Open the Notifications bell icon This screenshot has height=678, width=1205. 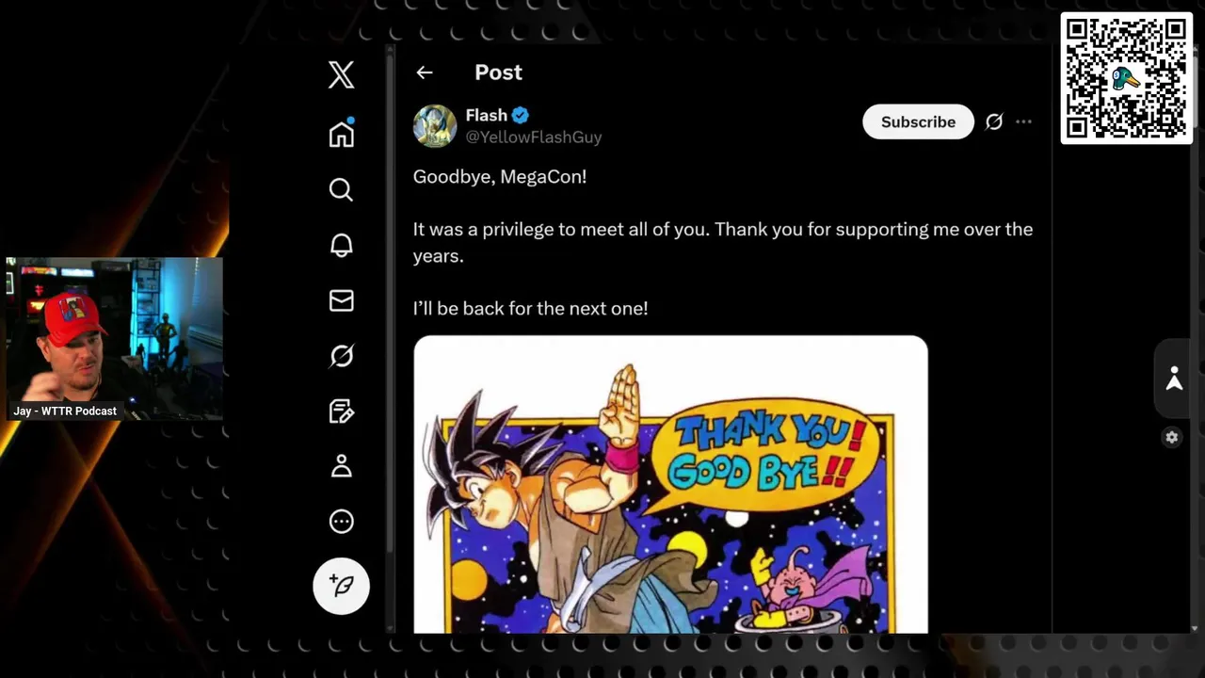[341, 245]
